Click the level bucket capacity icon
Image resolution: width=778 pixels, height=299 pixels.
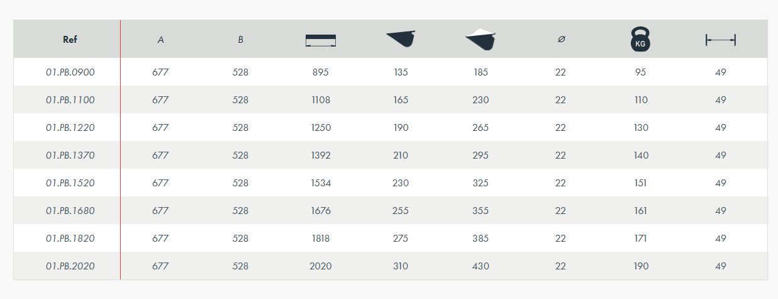click(401, 39)
